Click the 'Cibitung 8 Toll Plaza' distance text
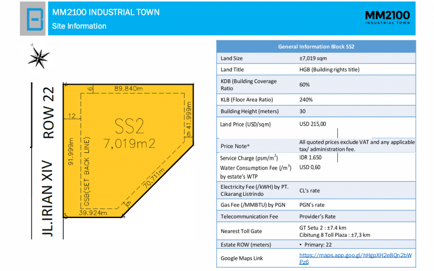 [334, 235]
